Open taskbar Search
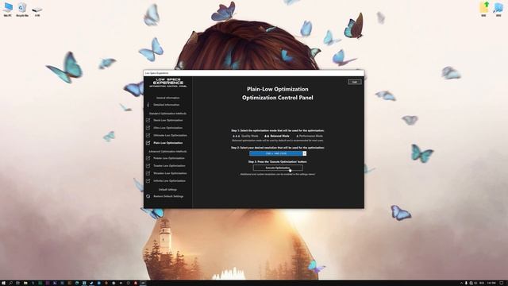This screenshot has height=286, width=508. tap(10, 283)
